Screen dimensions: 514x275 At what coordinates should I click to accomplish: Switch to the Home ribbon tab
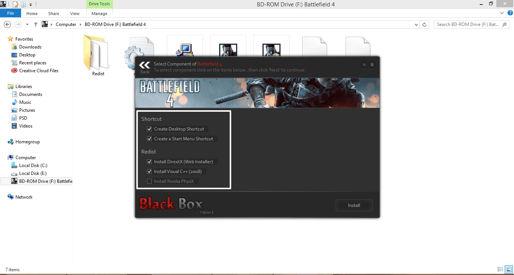click(32, 14)
